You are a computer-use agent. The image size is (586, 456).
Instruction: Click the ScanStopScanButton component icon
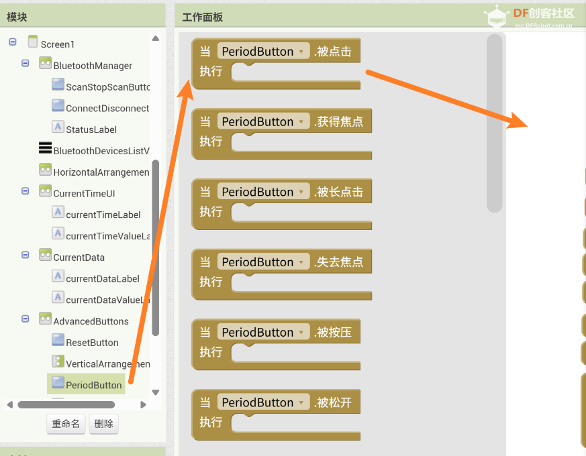[58, 84]
